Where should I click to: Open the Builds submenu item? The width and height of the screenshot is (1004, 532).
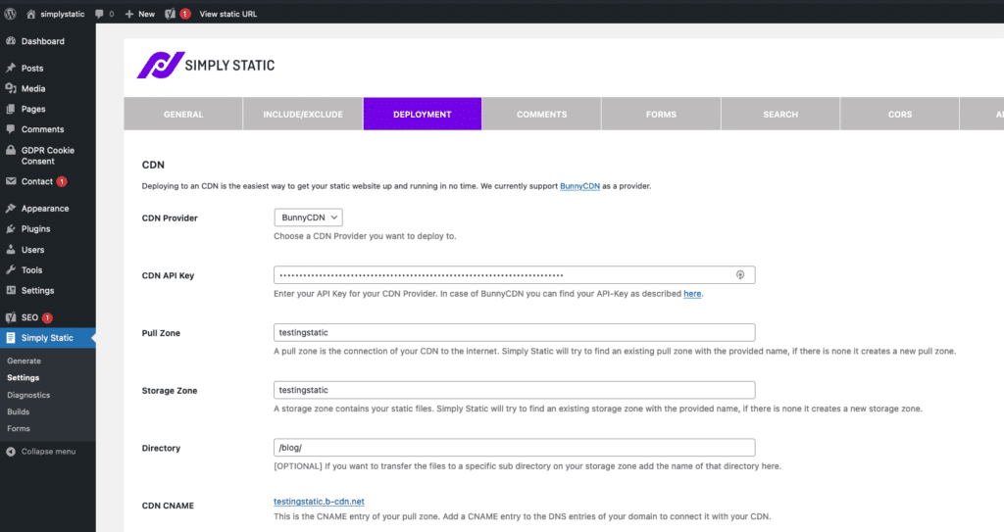(x=18, y=411)
